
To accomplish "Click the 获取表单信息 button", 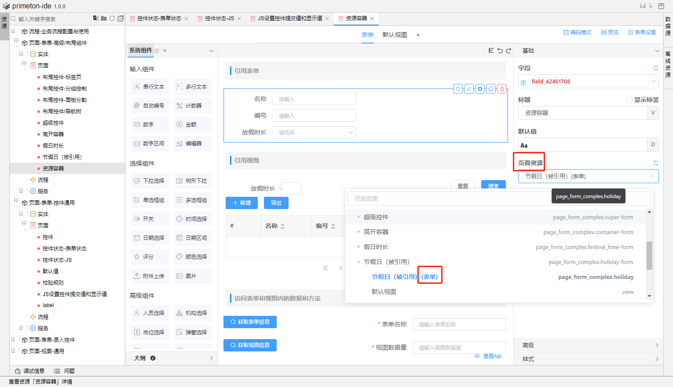I will click(250, 322).
